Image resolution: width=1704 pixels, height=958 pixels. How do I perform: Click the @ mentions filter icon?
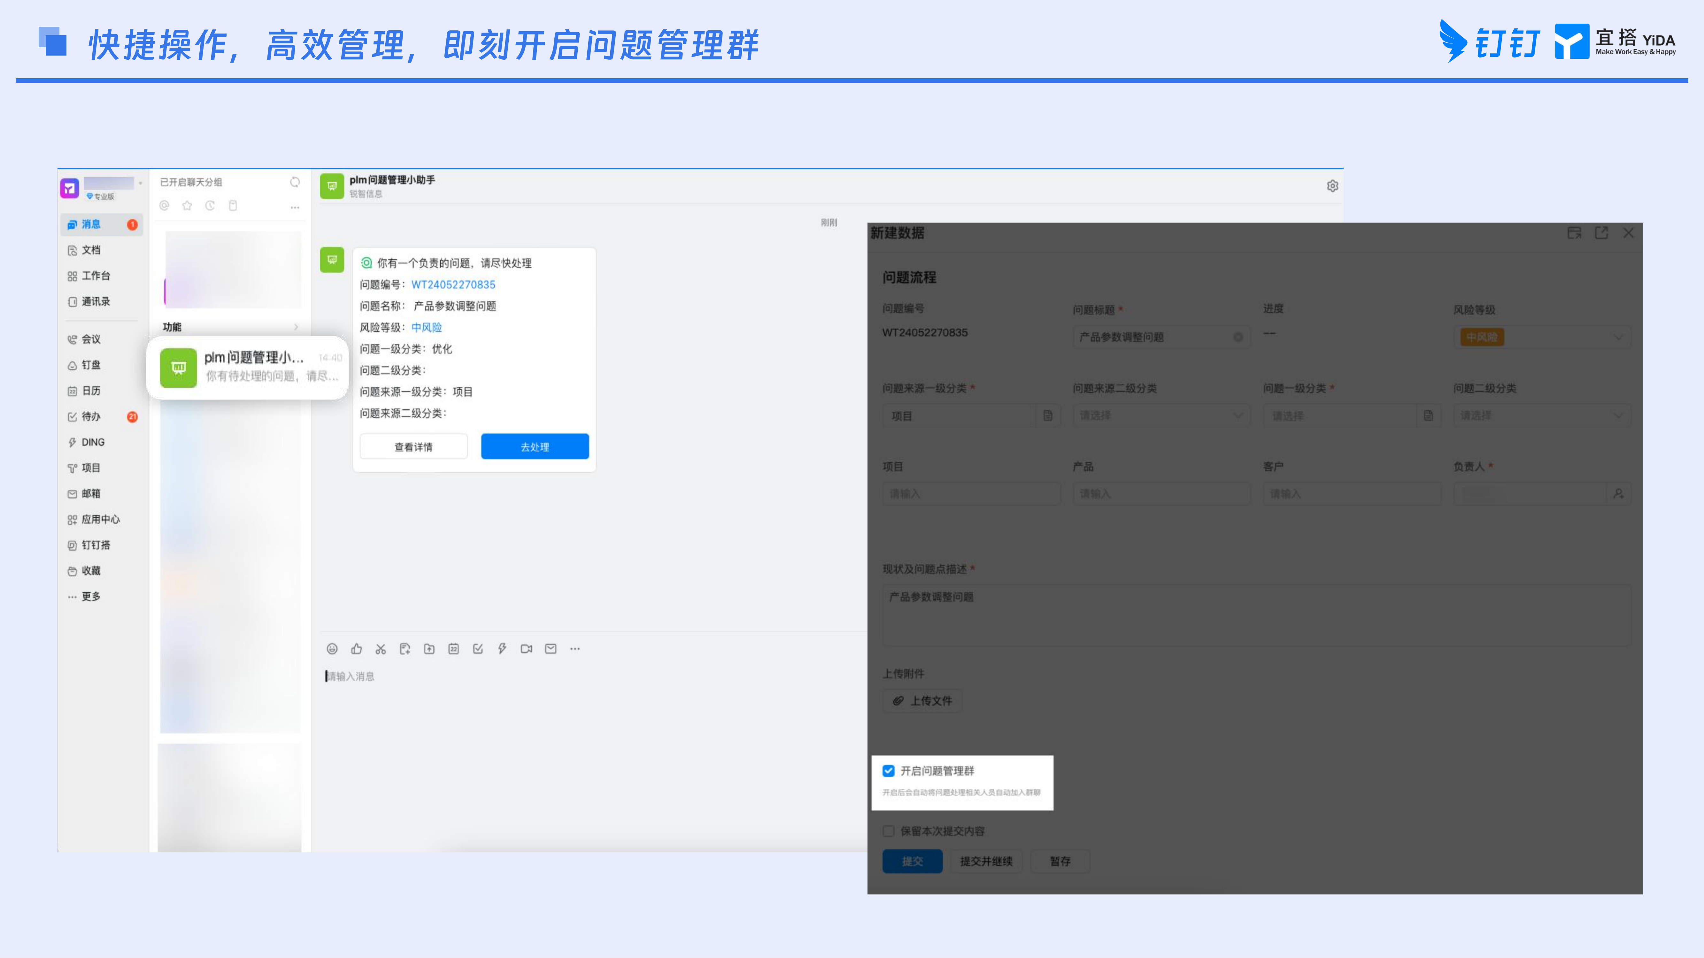[164, 206]
